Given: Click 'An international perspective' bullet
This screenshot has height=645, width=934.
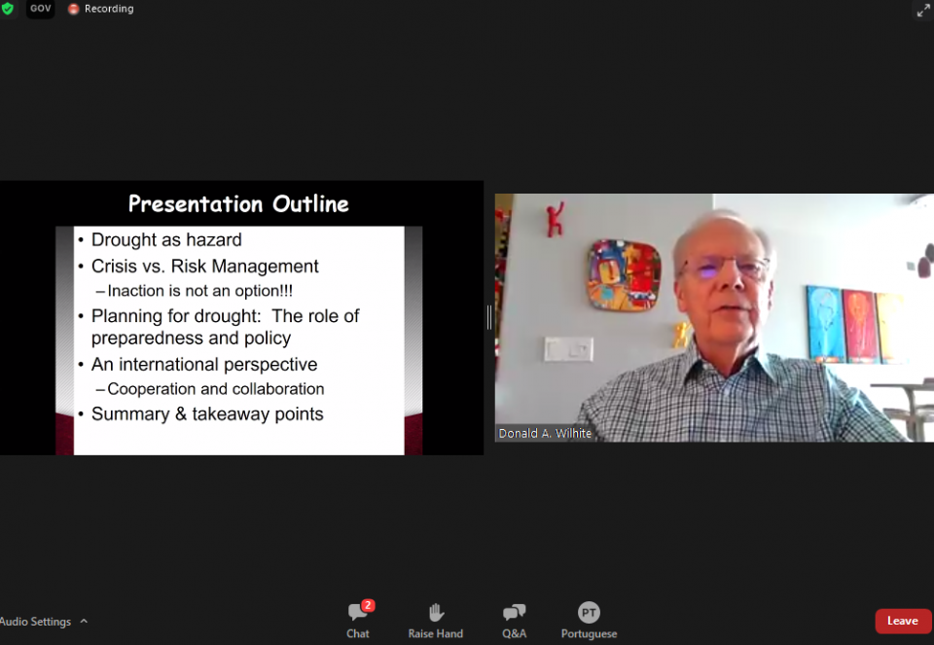Looking at the screenshot, I should (204, 364).
